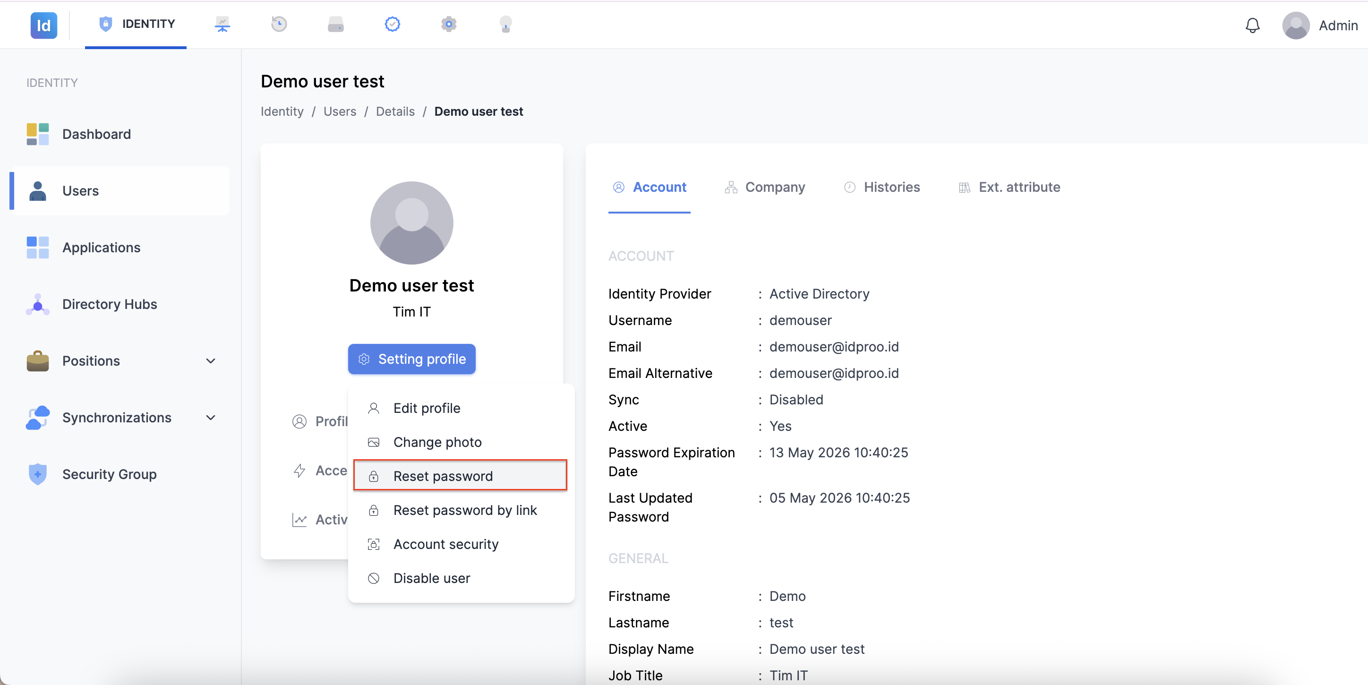Switch to the Company tab

click(765, 188)
